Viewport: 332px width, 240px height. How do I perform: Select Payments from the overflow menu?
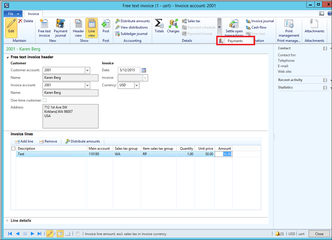(x=235, y=41)
